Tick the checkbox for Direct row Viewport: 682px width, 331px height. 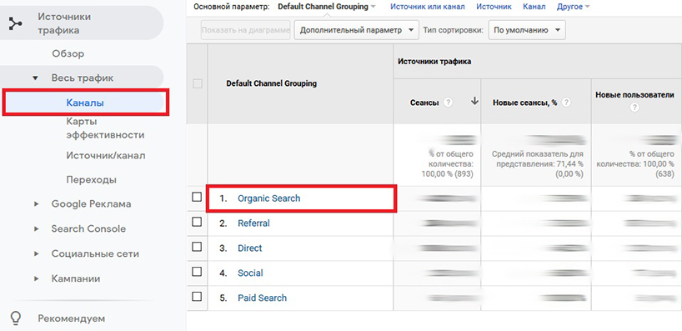[x=197, y=247]
